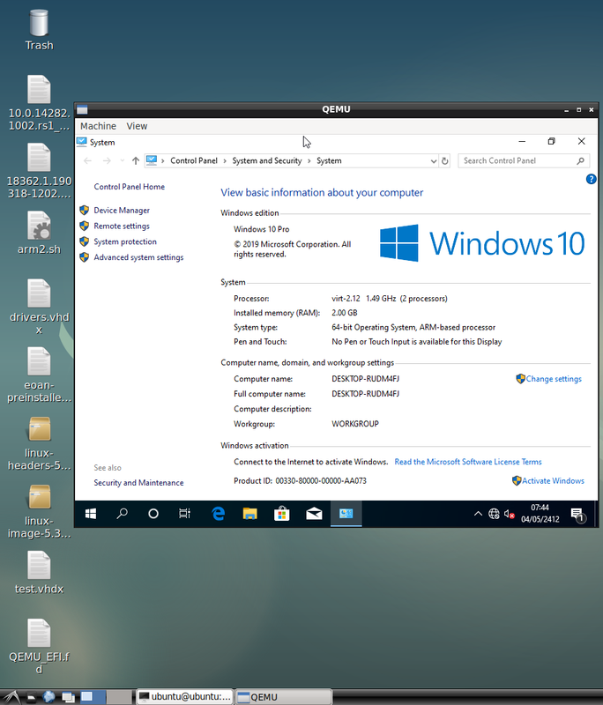Read the Microsoft Software License Terms
The height and width of the screenshot is (705, 603).
coord(468,462)
